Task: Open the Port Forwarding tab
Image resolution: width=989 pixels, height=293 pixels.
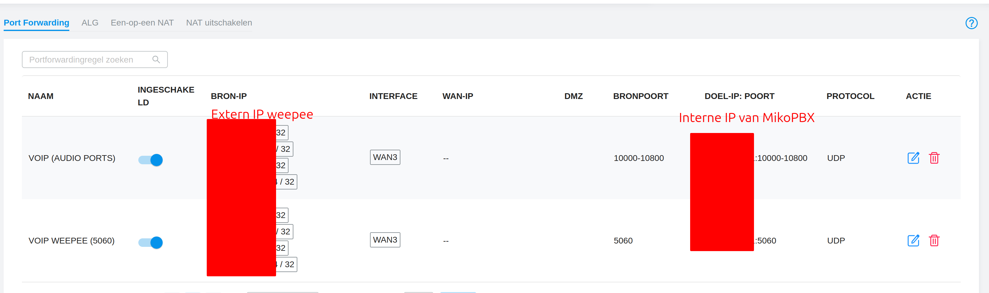Action: [x=36, y=23]
